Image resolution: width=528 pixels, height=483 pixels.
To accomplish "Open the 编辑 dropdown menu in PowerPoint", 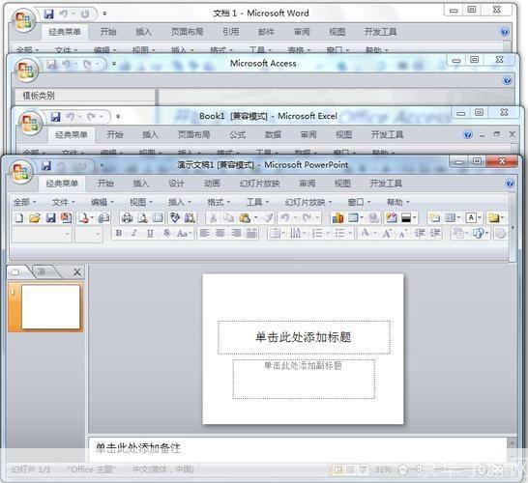I will click(x=103, y=202).
